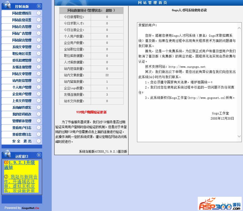Open VIP用户期限验证更新 link
Image resolution: width=243 pixels, height=211 pixels.
click(91, 112)
